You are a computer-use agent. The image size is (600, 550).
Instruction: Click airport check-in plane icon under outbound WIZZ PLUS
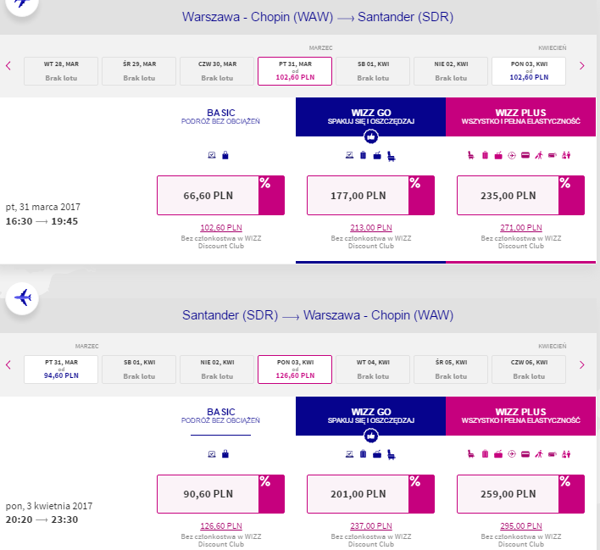point(512,155)
